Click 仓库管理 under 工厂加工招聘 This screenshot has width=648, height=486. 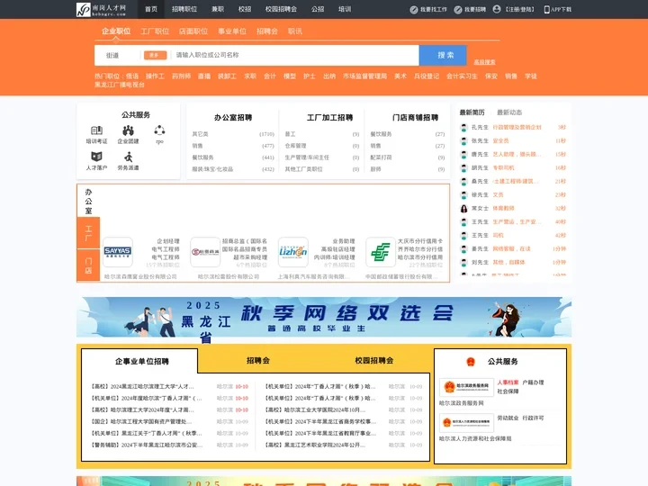pos(295,146)
